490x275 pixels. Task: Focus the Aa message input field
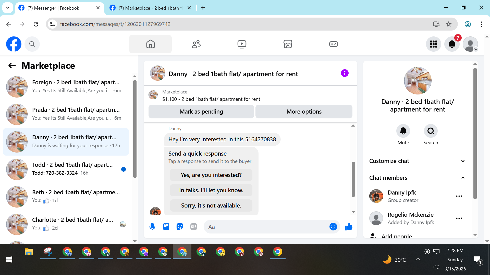click(x=267, y=227)
